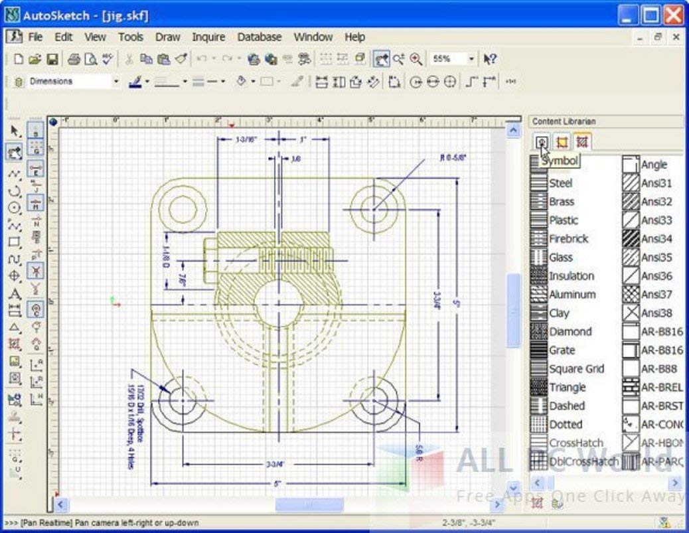Click the context help question mark button

(490, 58)
